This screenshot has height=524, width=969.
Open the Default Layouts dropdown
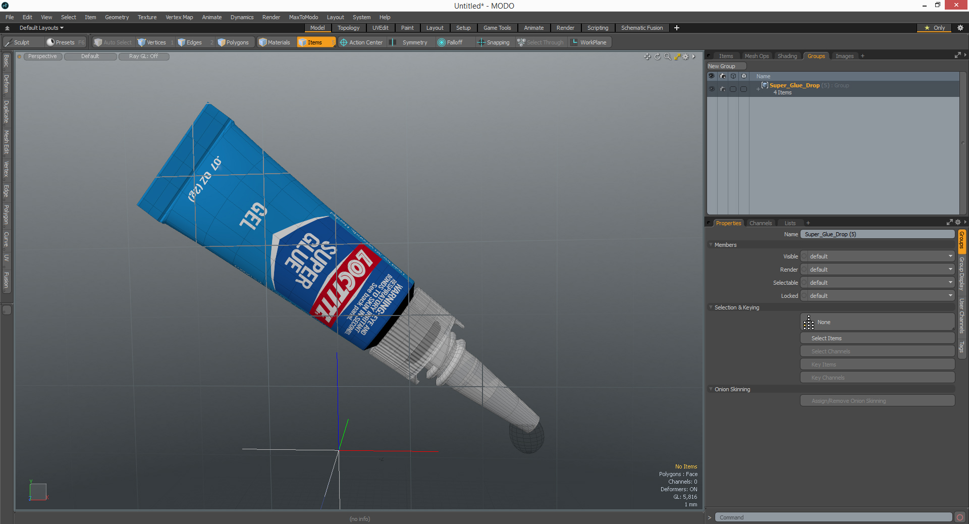coord(41,28)
